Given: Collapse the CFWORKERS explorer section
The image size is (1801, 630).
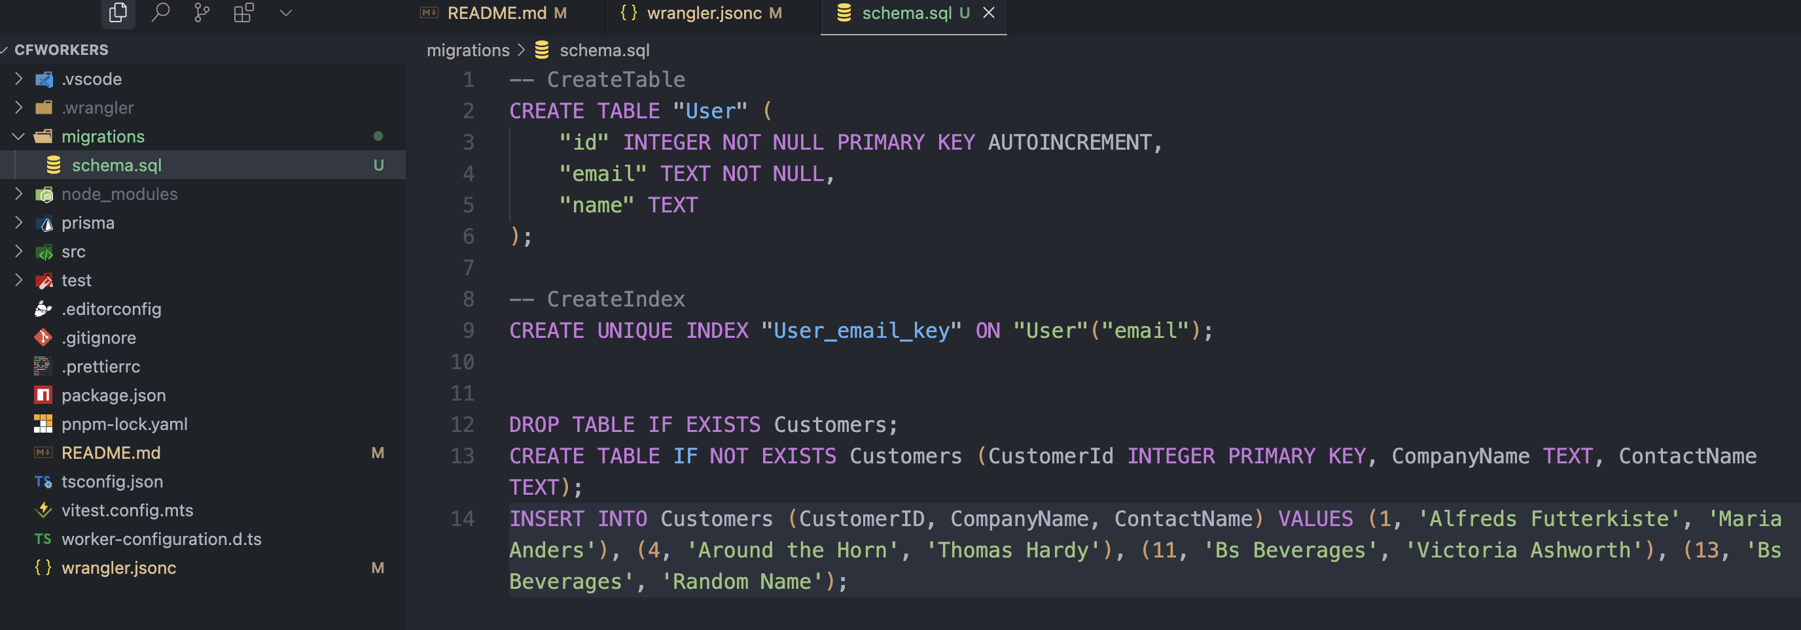Looking at the screenshot, I should (62, 50).
